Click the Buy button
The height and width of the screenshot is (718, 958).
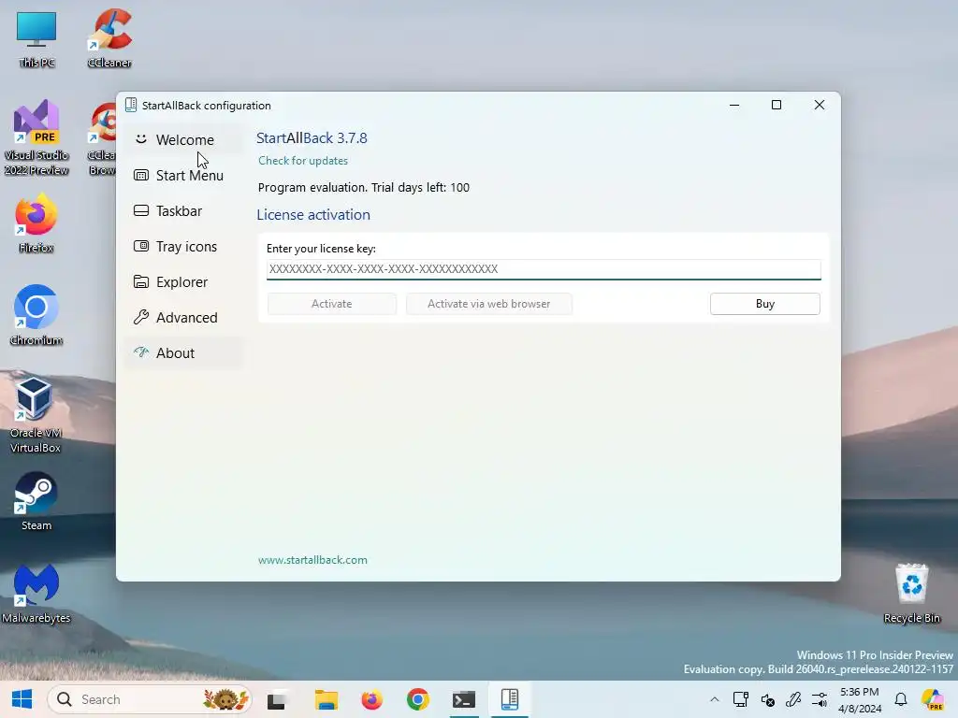click(x=765, y=304)
